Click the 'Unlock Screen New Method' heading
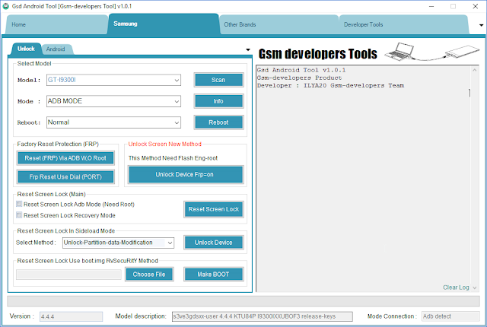 pos(165,144)
